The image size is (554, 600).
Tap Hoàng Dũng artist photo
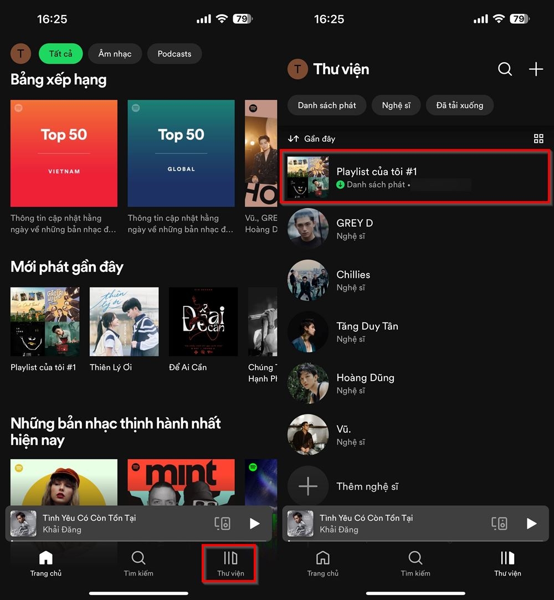pyautogui.click(x=308, y=383)
